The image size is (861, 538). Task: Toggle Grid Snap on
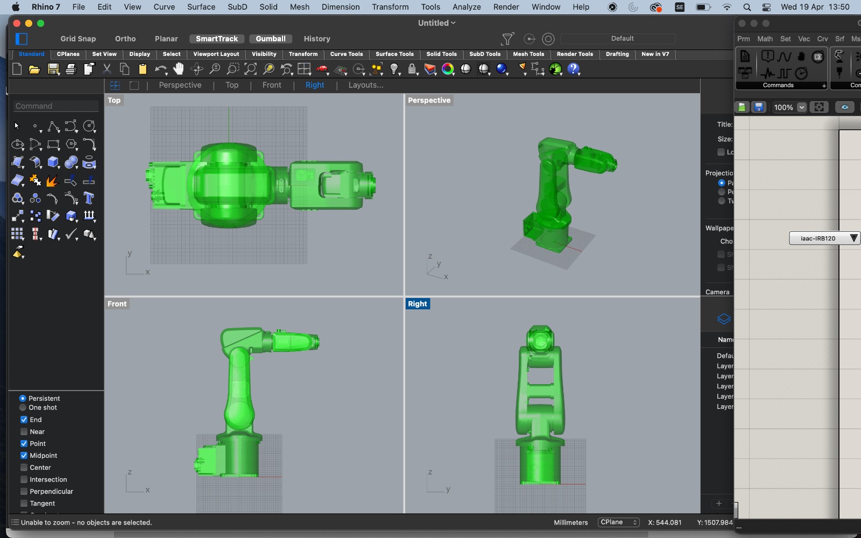[x=78, y=39]
